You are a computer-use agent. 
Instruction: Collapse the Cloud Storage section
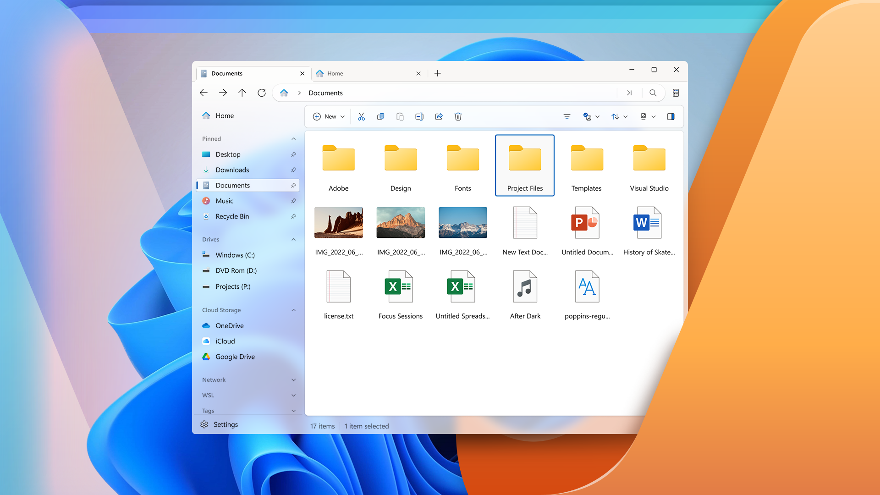[x=293, y=310]
